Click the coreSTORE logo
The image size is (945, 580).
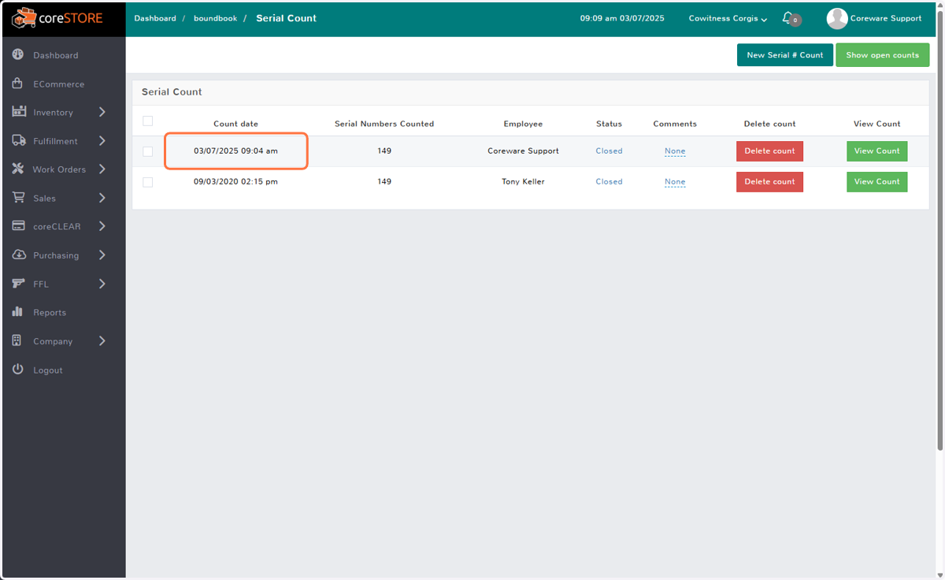tap(57, 17)
